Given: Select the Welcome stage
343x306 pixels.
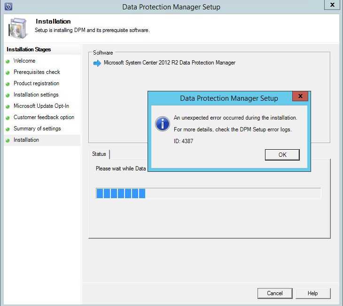Looking at the screenshot, I should point(24,61).
